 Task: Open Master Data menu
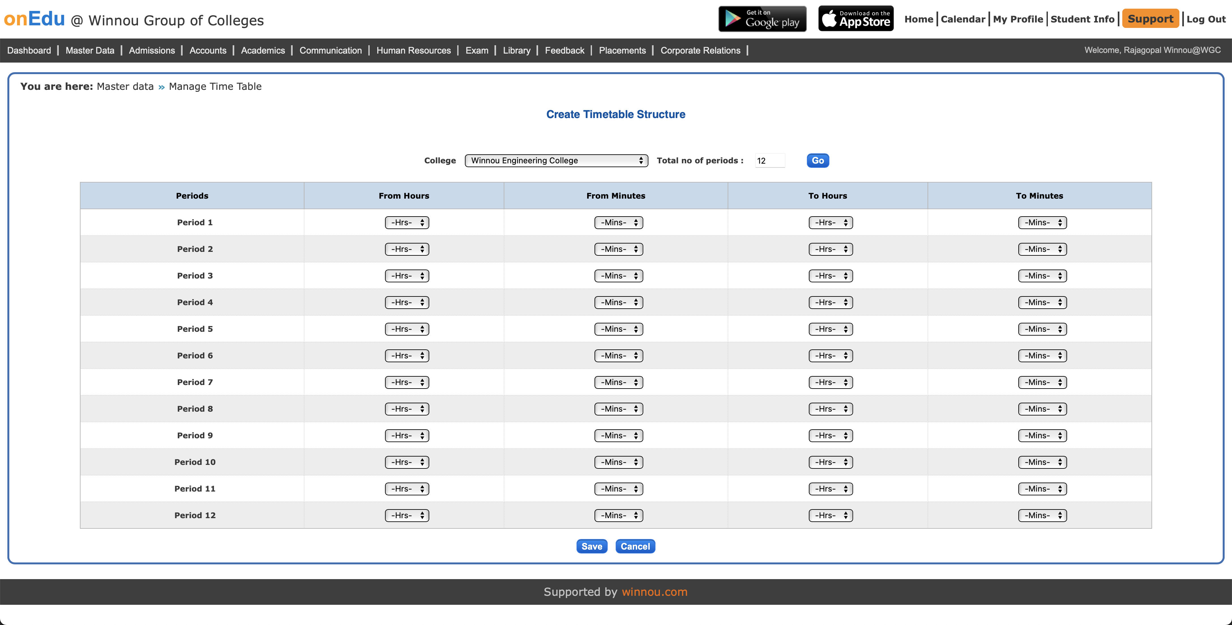pos(90,50)
